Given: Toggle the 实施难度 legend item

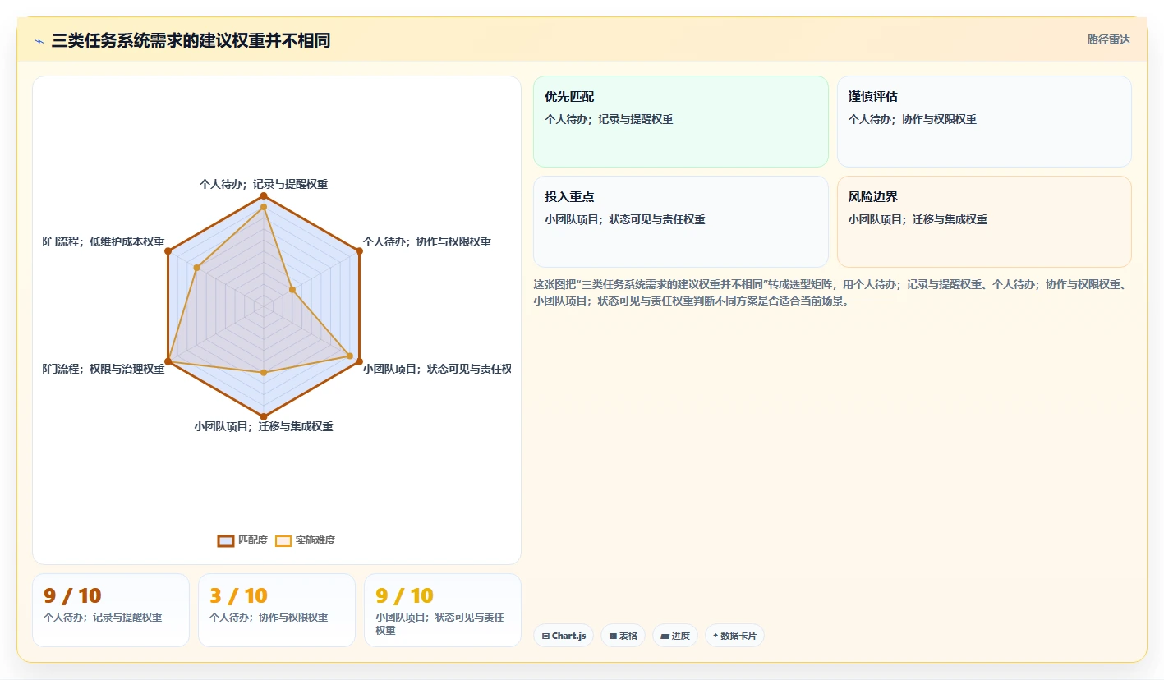Looking at the screenshot, I should [306, 540].
